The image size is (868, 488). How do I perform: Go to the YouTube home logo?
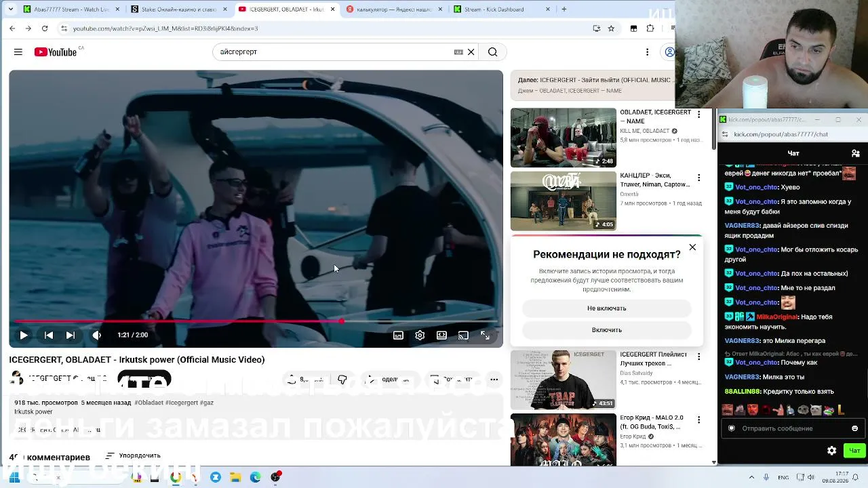tap(56, 52)
